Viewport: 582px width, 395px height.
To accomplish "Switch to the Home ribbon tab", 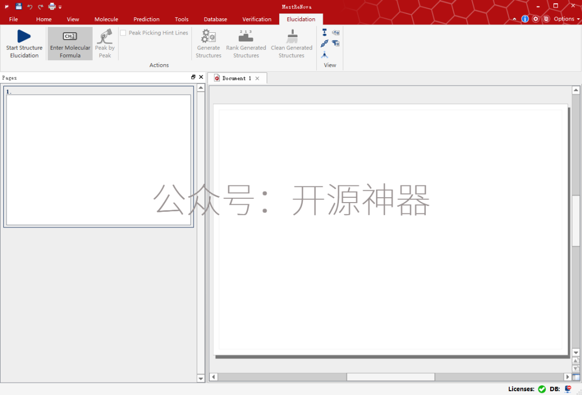I will [44, 19].
